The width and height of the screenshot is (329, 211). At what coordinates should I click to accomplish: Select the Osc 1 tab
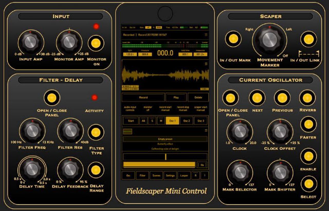(x=173, y=121)
